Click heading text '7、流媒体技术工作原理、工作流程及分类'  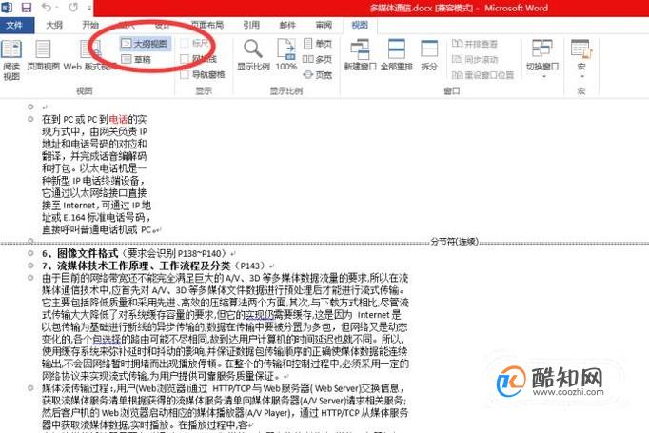click(136, 266)
